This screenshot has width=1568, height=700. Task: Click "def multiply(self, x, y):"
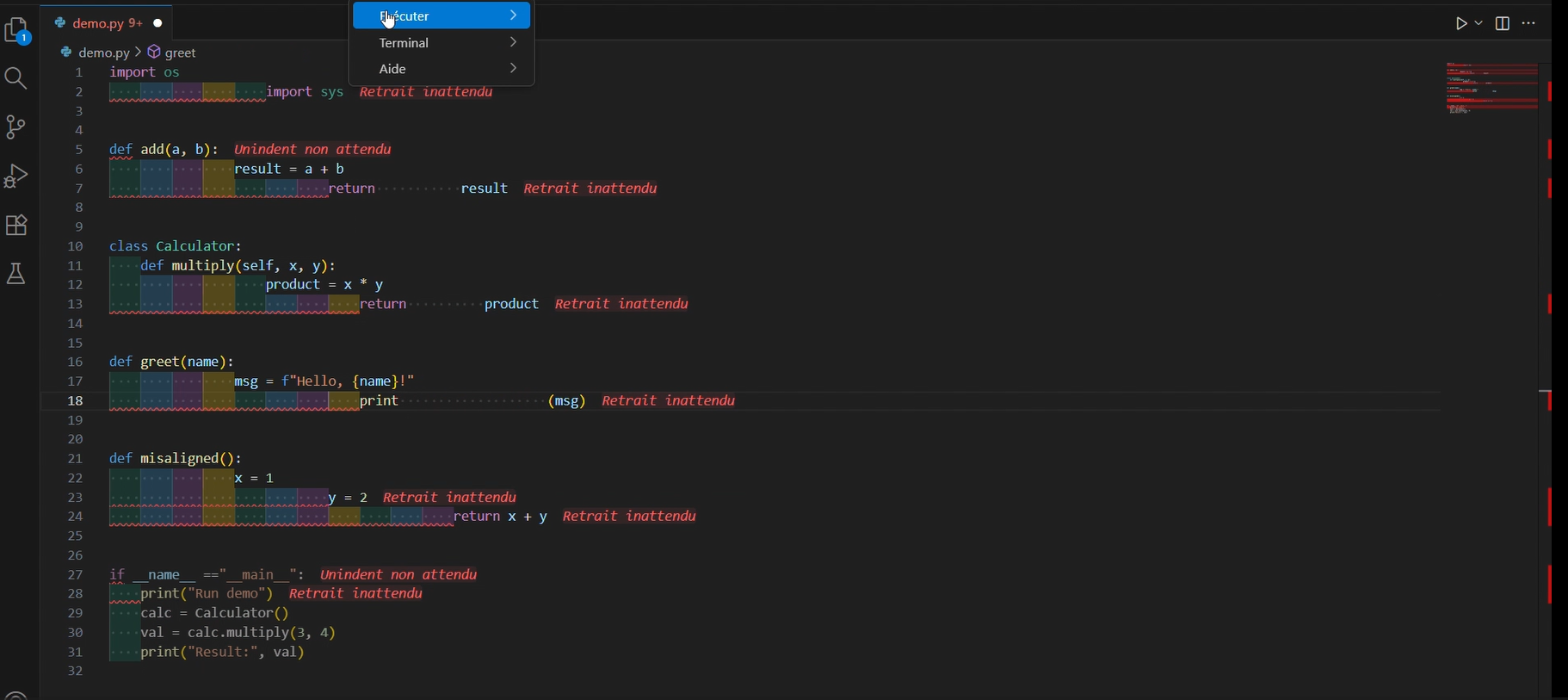(238, 266)
